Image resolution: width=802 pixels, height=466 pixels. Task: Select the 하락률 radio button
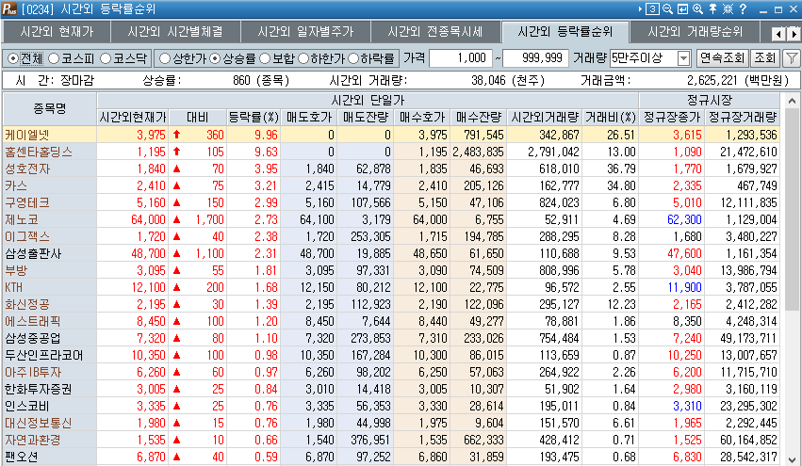pos(352,58)
